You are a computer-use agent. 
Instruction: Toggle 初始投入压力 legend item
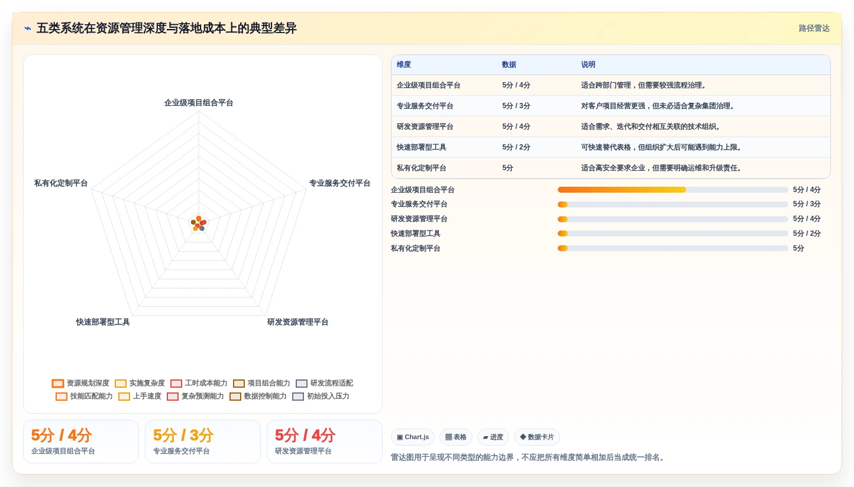321,397
